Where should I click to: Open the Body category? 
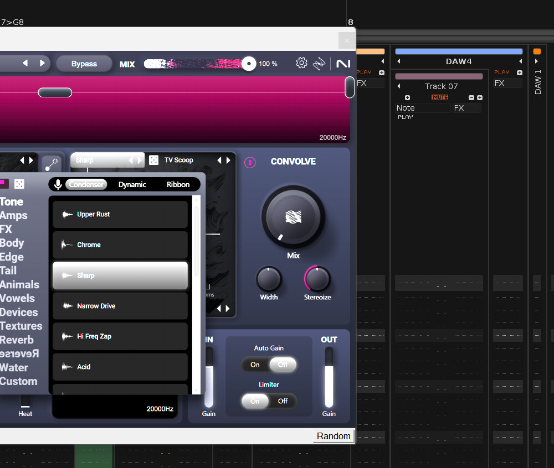[x=12, y=243]
